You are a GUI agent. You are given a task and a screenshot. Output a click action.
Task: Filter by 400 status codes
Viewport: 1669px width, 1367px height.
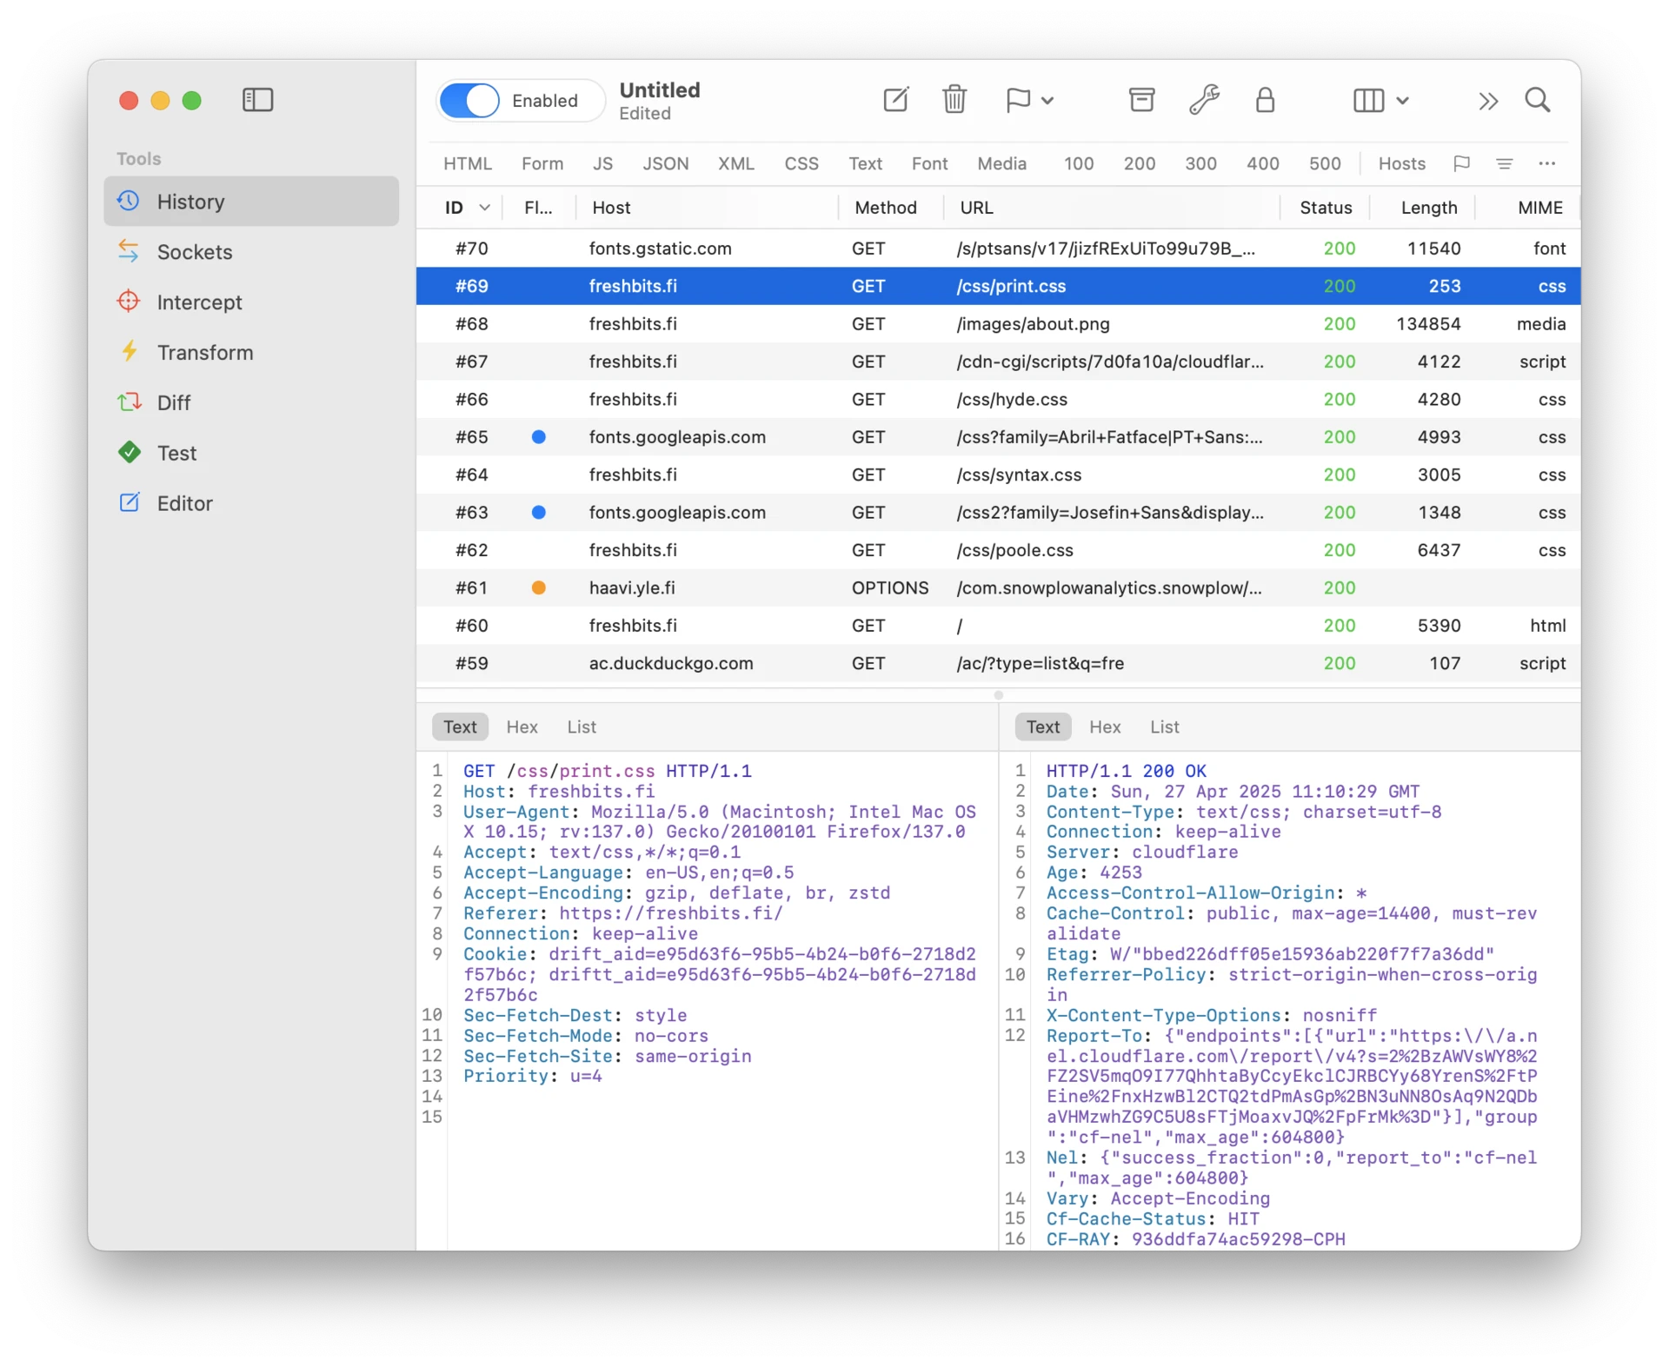tap(1262, 163)
